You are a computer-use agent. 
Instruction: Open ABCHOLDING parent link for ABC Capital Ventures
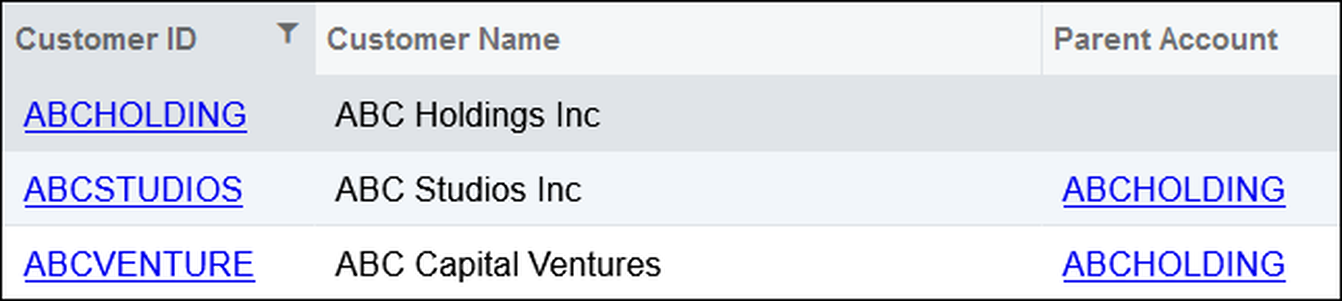click(x=1174, y=264)
